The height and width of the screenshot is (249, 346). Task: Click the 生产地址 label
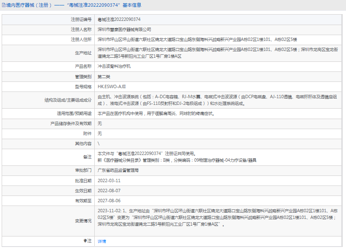tap(83, 53)
